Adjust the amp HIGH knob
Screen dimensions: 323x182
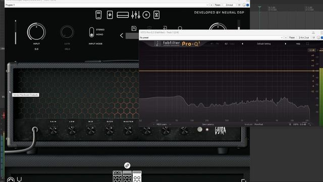(x=110, y=130)
